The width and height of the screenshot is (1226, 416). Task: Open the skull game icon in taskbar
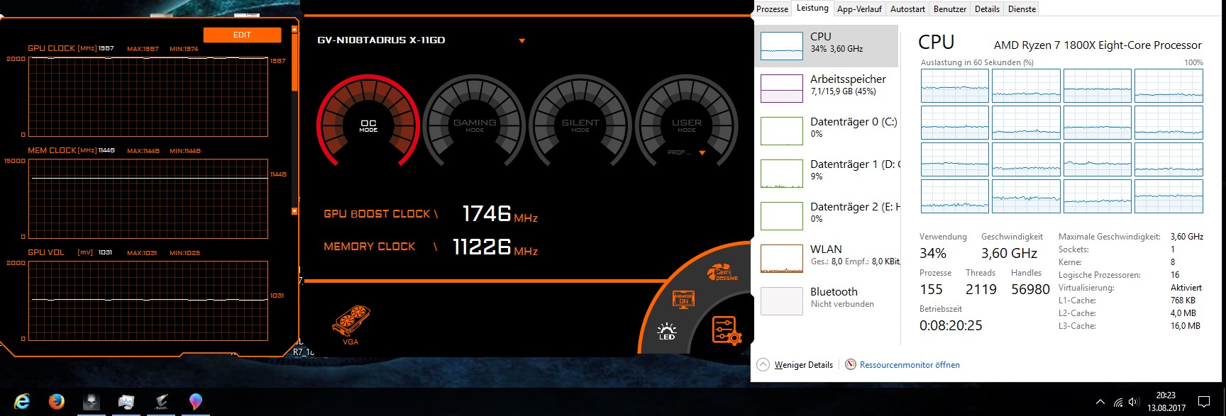pyautogui.click(x=92, y=402)
